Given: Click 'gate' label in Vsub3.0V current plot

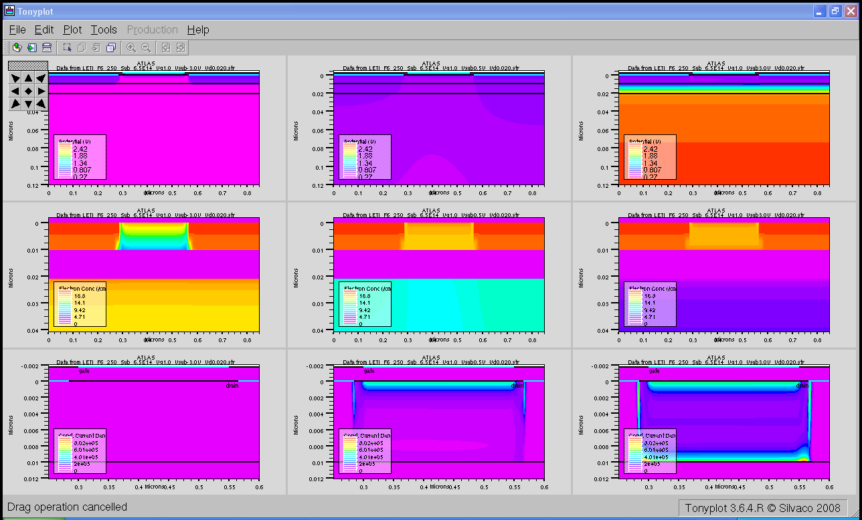Looking at the screenshot, I should pos(654,371).
